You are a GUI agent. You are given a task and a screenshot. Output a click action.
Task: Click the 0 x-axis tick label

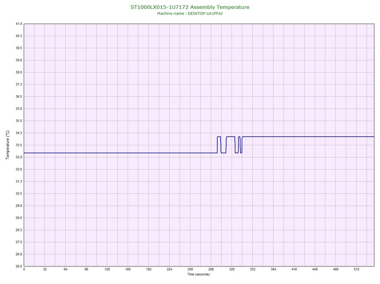pyautogui.click(x=24, y=269)
